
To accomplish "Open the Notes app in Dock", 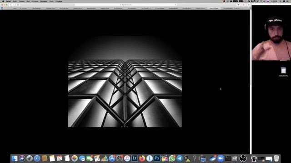I will pyautogui.click(x=52, y=158).
